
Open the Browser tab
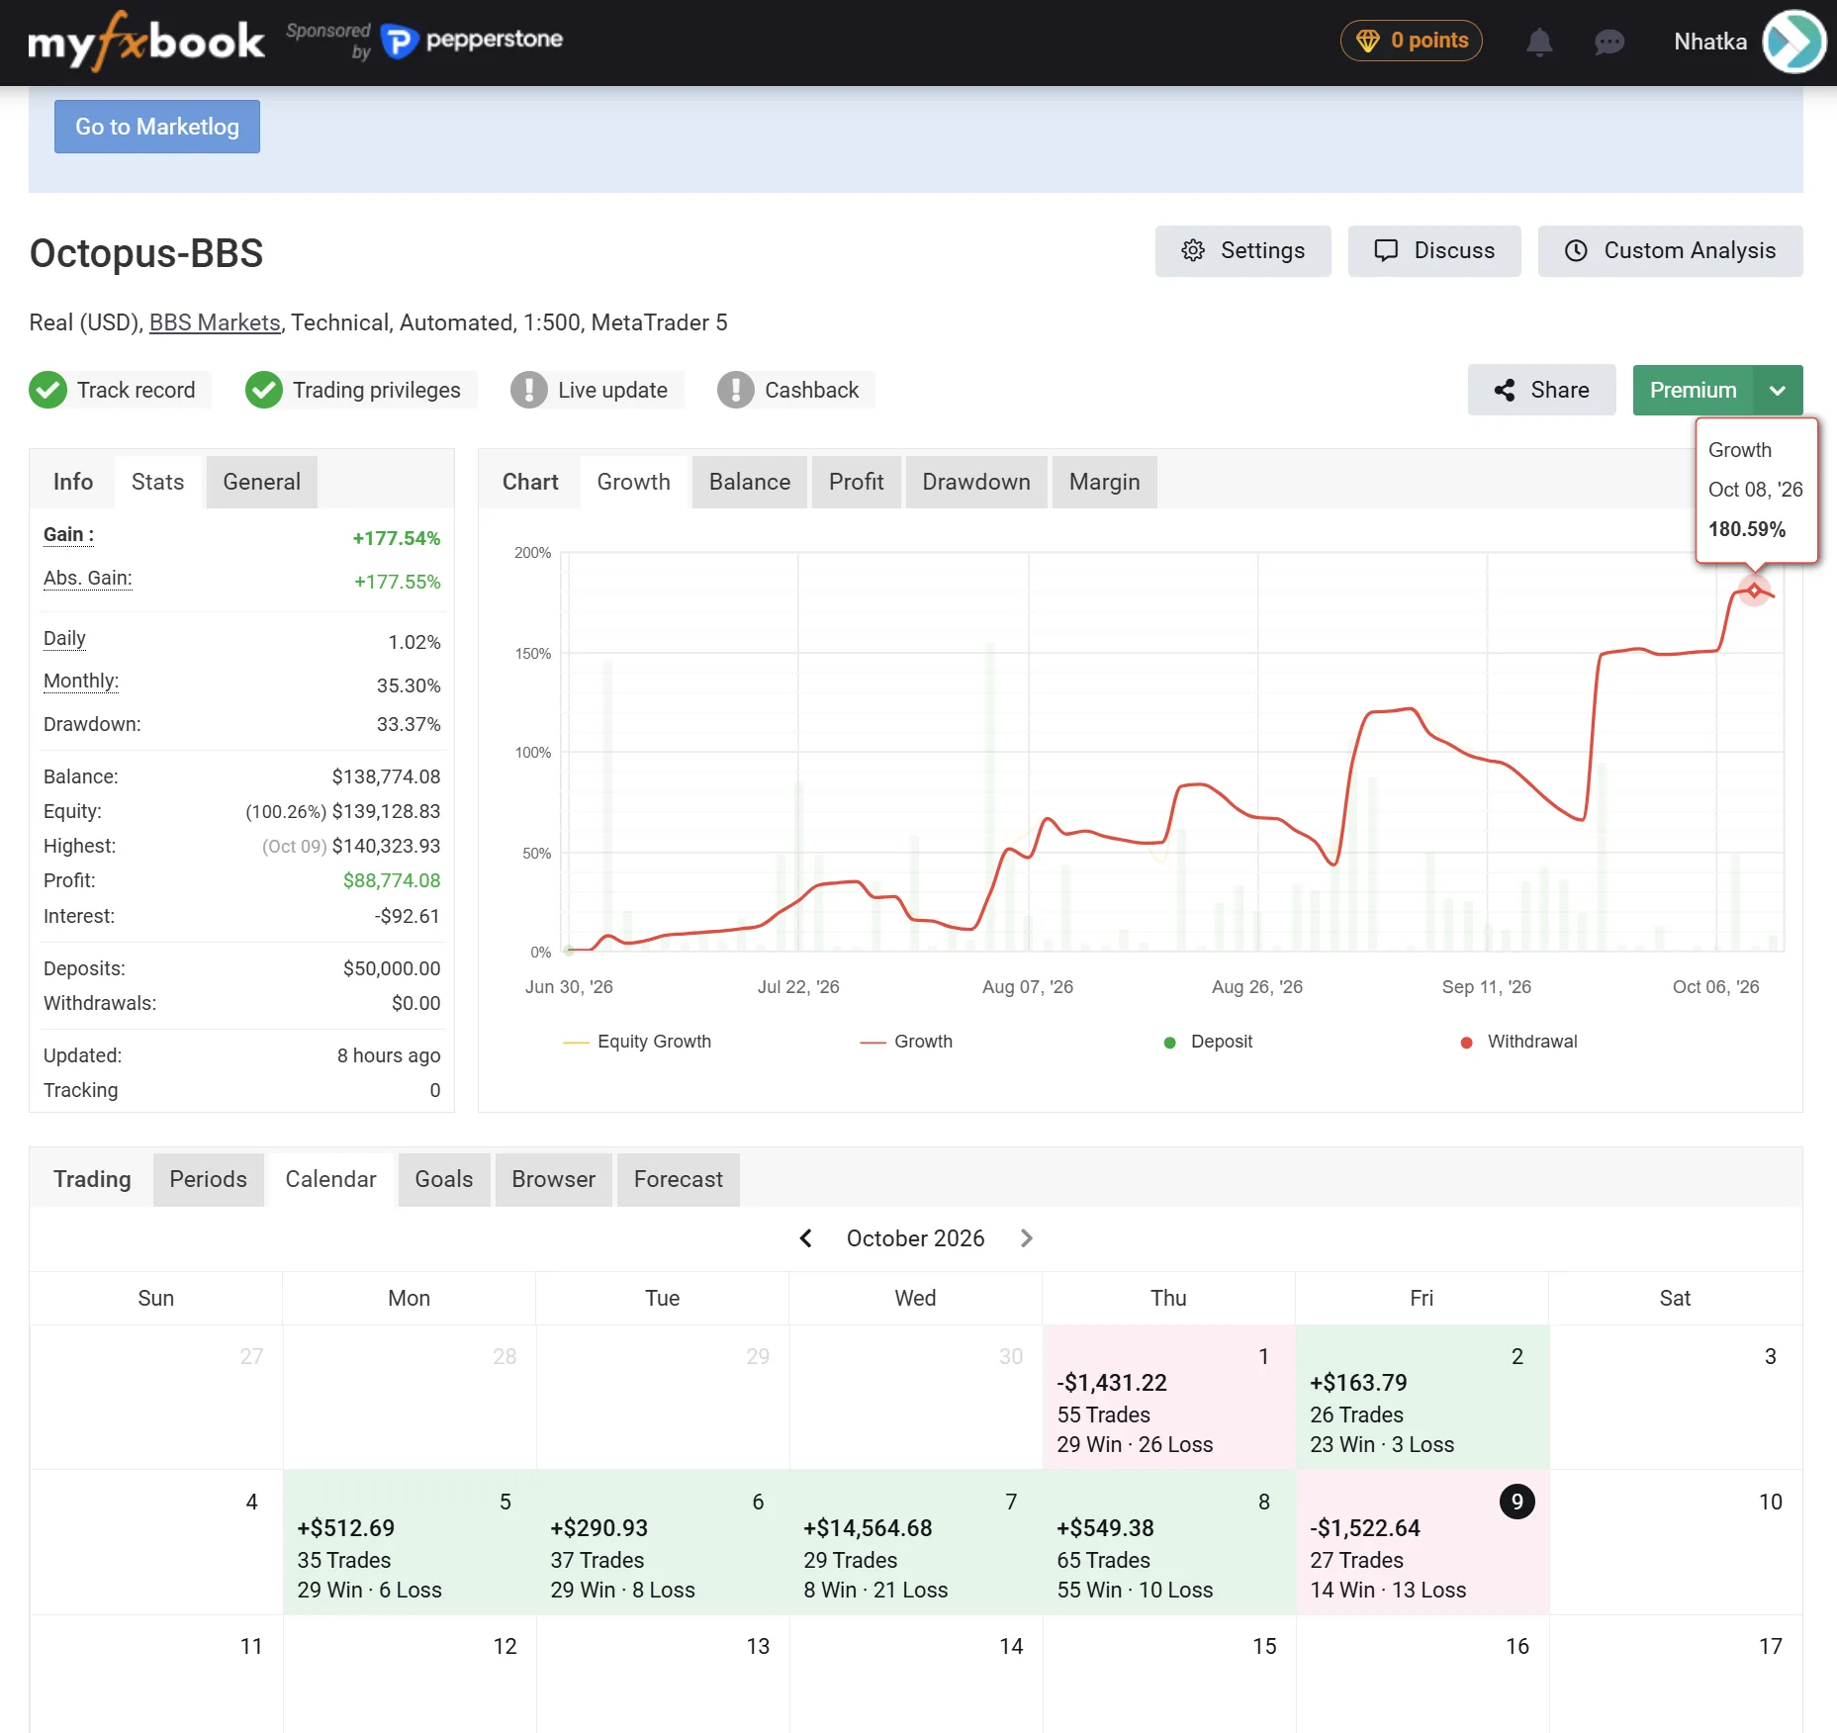[x=553, y=1179]
